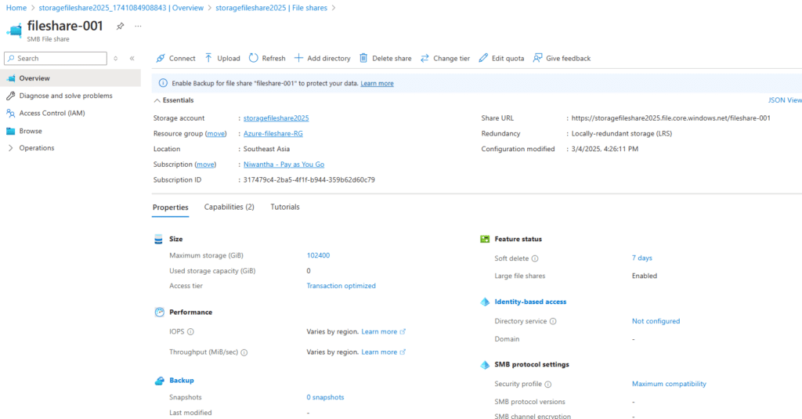Click the Edit quota pencil icon

pyautogui.click(x=483, y=58)
